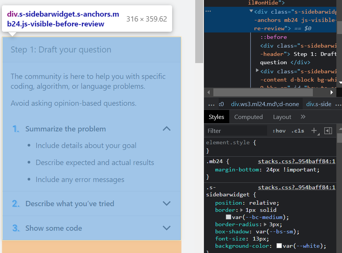Click the Show some code heading
This screenshot has width=342, height=253.
[54, 228]
